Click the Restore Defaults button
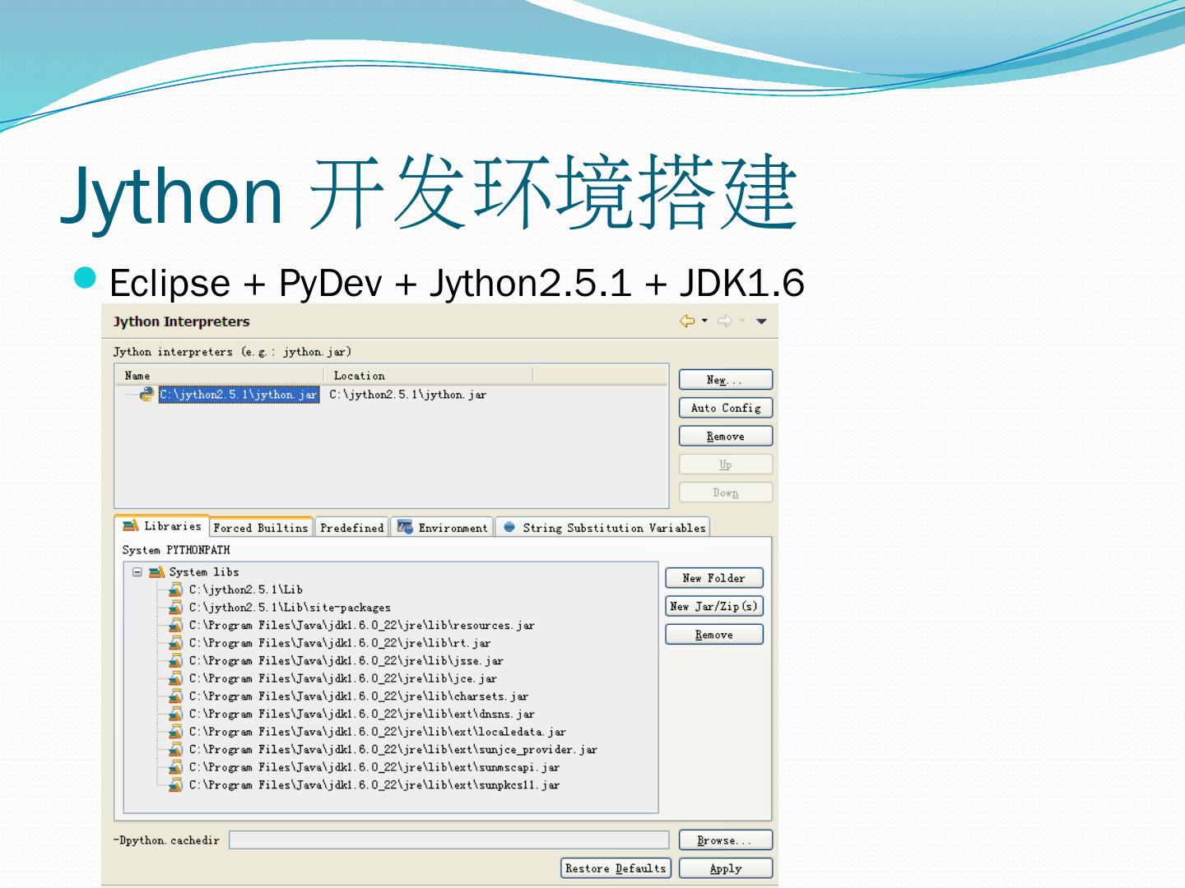Screen dimensions: 1185x888 tap(616, 868)
